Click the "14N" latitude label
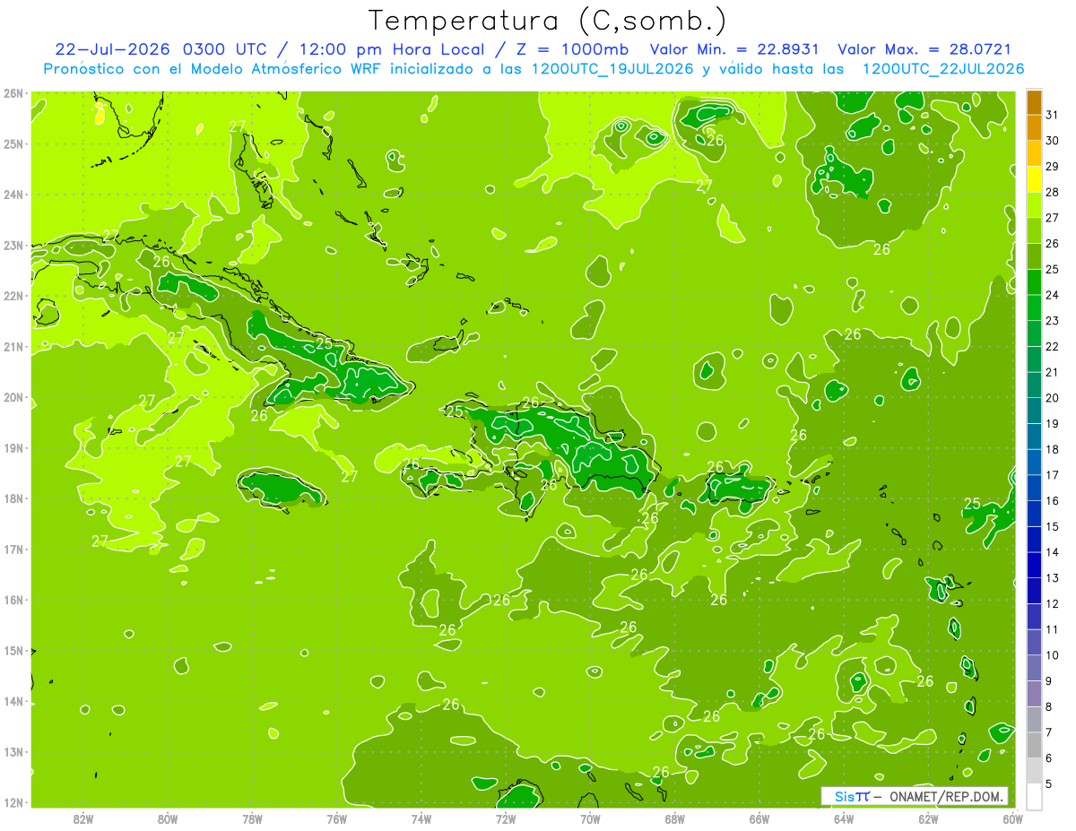The image size is (1076, 831). click(x=13, y=701)
